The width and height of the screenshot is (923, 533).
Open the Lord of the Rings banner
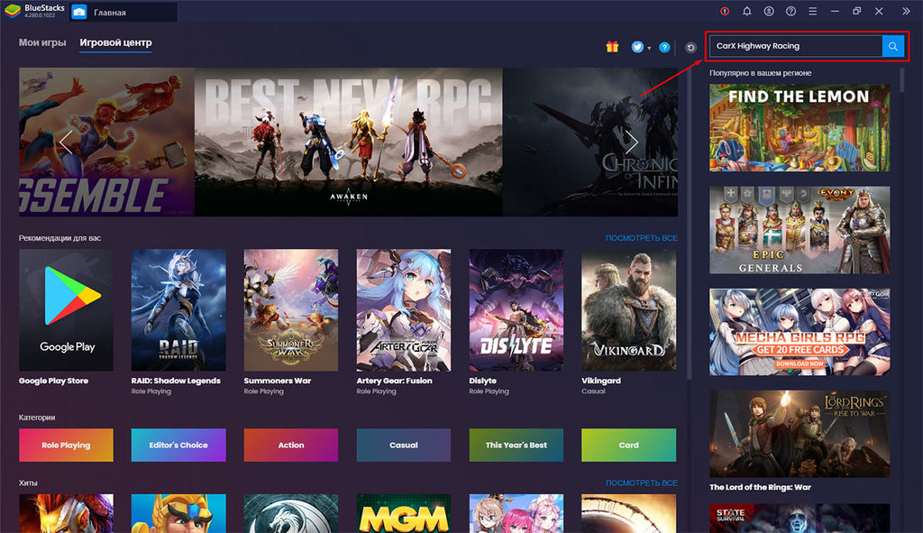pyautogui.click(x=800, y=434)
